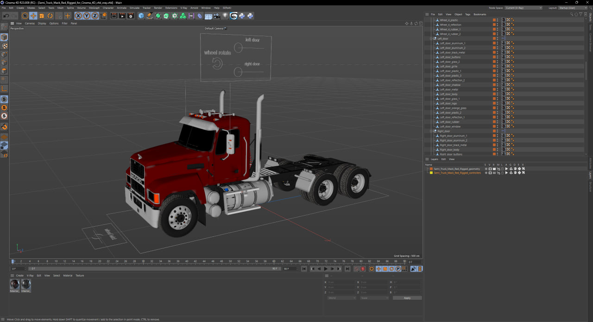Add a Light object bulb icon

[225, 16]
